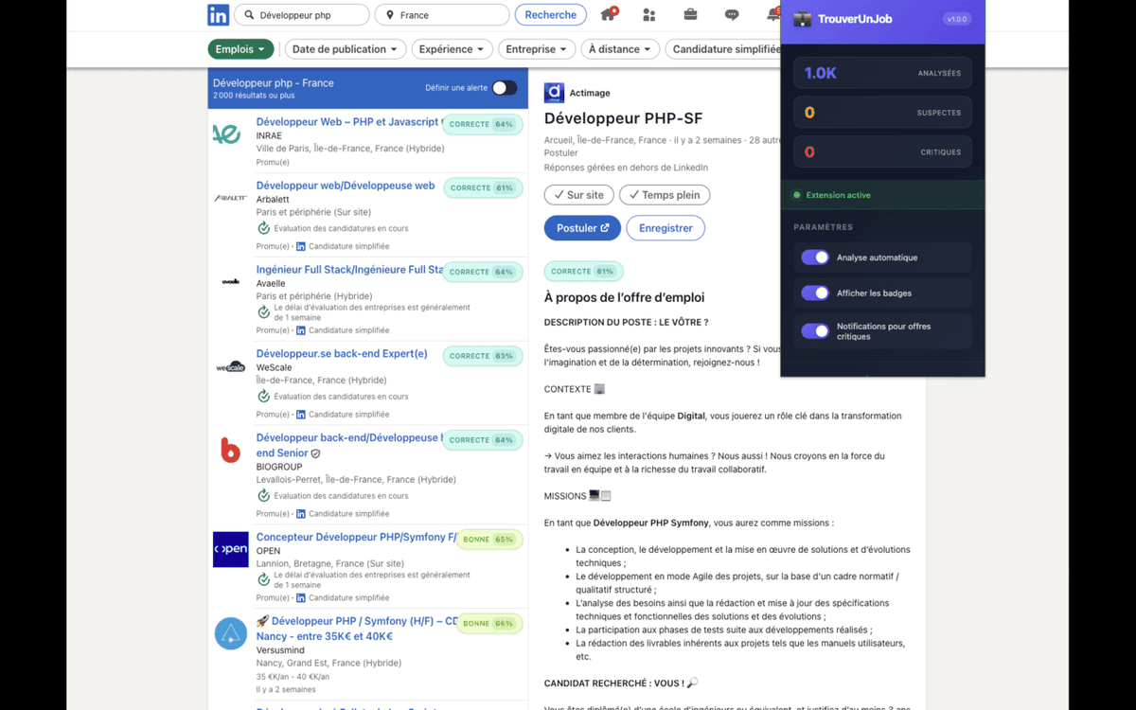Image resolution: width=1136 pixels, height=710 pixels.
Task: Open the My Network people icon
Action: (648, 15)
